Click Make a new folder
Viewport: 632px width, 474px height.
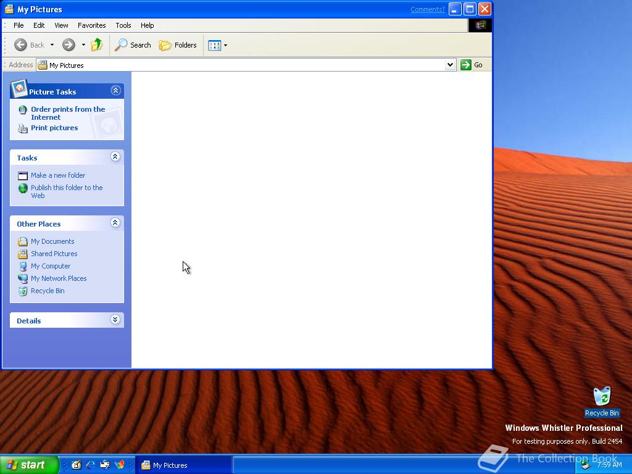(x=58, y=175)
